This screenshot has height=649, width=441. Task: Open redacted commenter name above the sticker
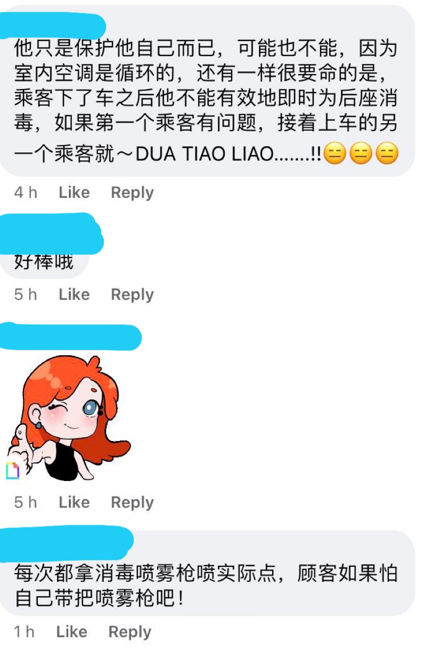[x=70, y=336]
